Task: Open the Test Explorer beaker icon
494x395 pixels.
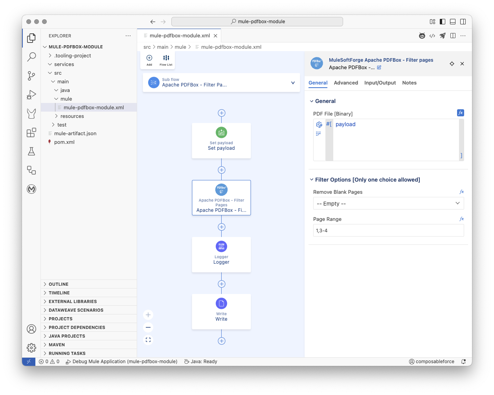Action: click(x=31, y=151)
